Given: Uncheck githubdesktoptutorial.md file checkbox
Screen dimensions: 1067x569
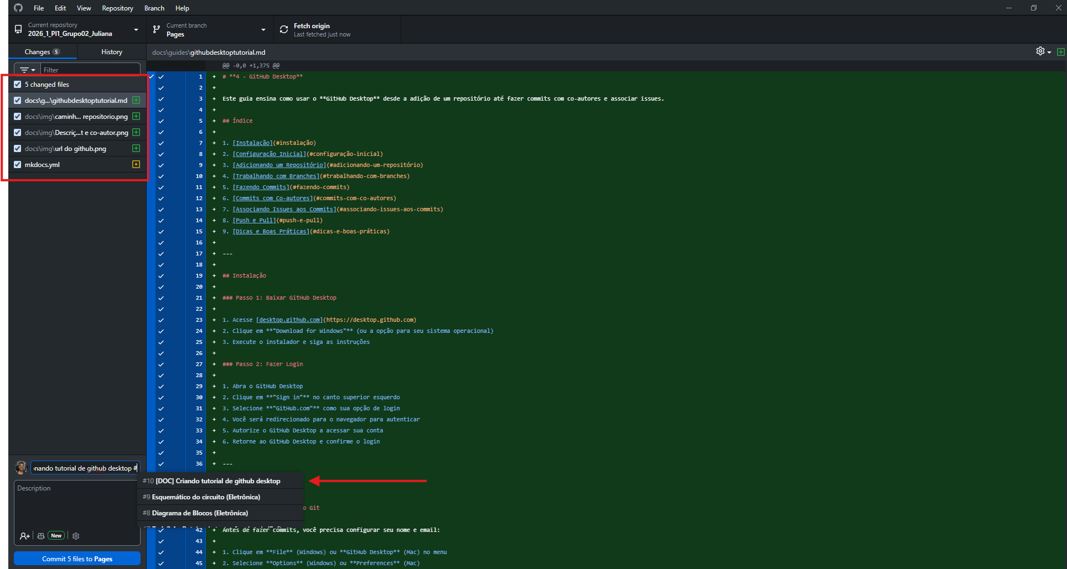Looking at the screenshot, I should click(18, 101).
